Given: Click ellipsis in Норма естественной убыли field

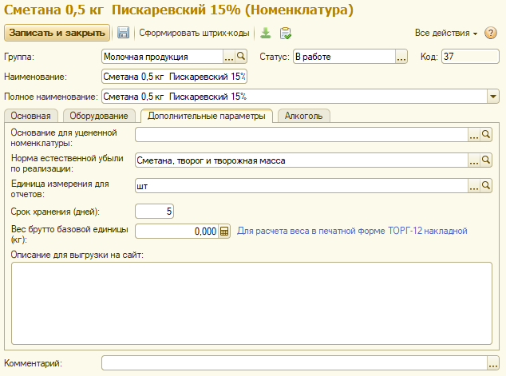Looking at the screenshot, I should tap(474, 160).
